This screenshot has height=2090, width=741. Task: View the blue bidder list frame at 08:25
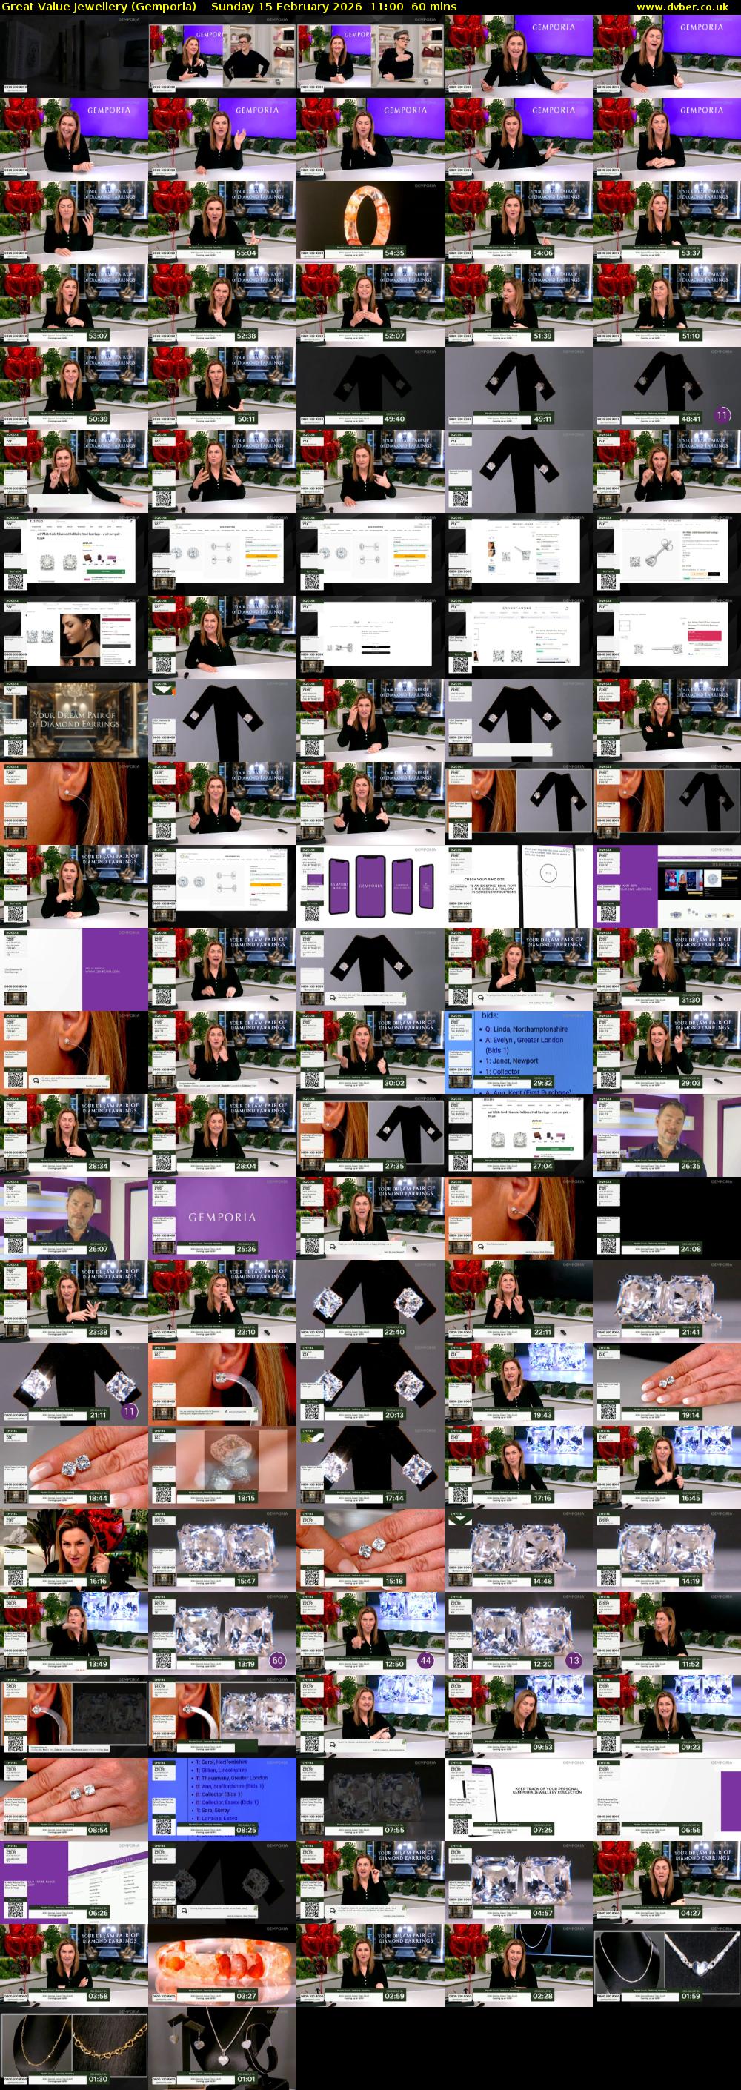coord(222,1797)
